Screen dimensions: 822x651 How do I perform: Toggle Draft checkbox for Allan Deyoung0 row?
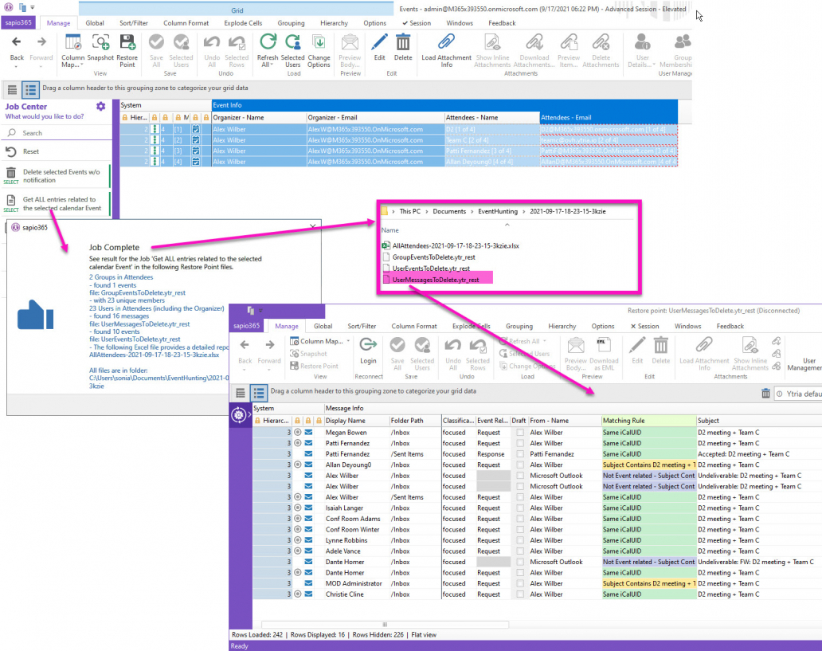[x=520, y=465]
